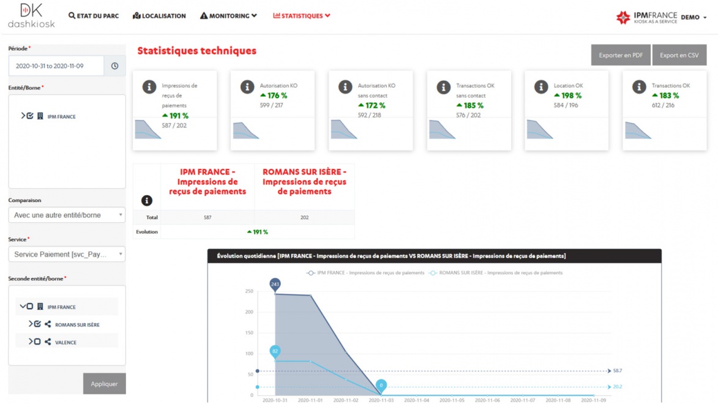
Task: Click the building icon in the Seconde entité tree
Action: (x=40, y=307)
